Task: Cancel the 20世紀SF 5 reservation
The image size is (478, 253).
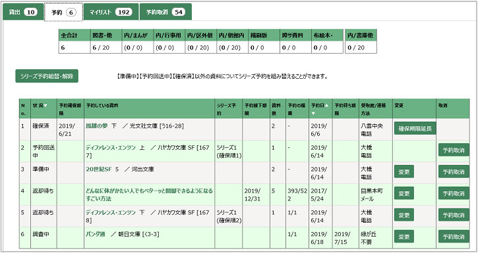Action: [454, 172]
